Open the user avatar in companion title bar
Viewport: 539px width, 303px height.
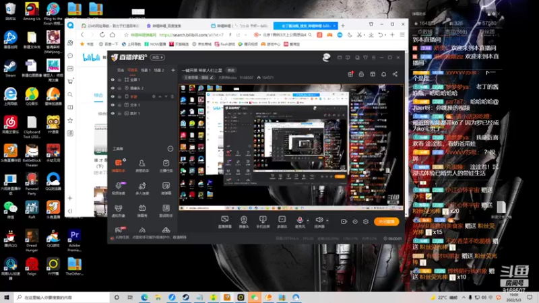coord(326,57)
